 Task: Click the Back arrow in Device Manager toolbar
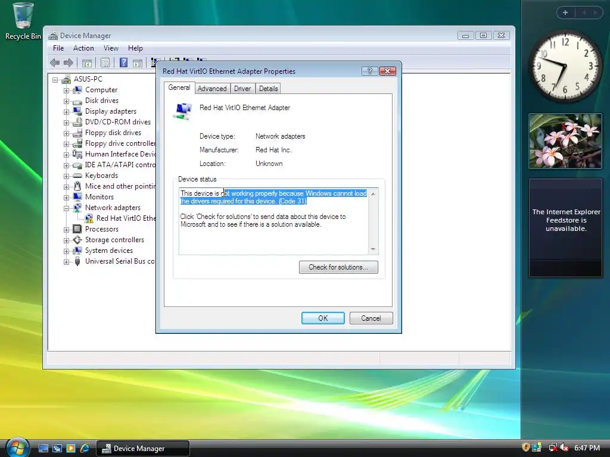[x=55, y=62]
